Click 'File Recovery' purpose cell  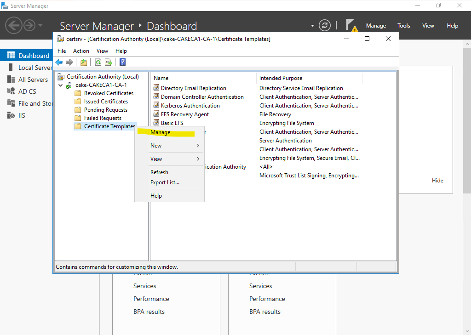pos(275,114)
